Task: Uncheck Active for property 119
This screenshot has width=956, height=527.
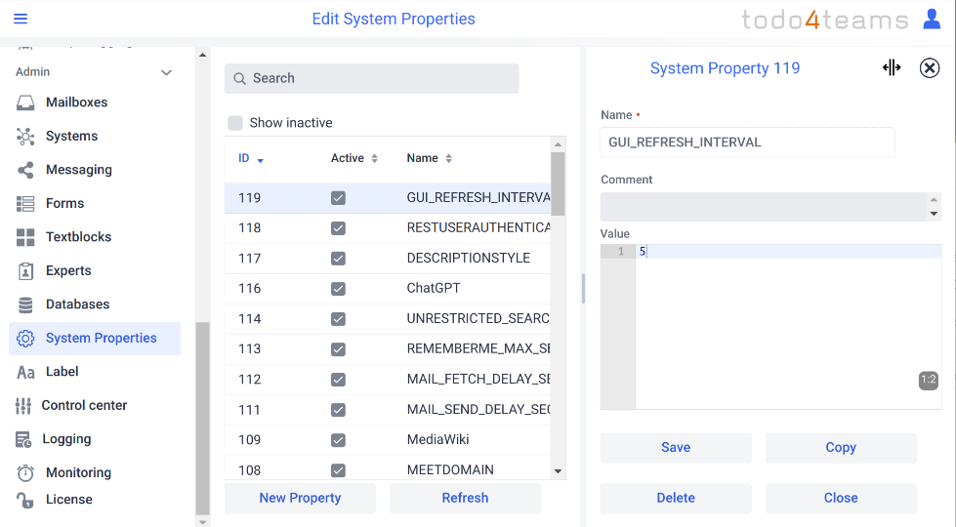Action: (x=338, y=198)
